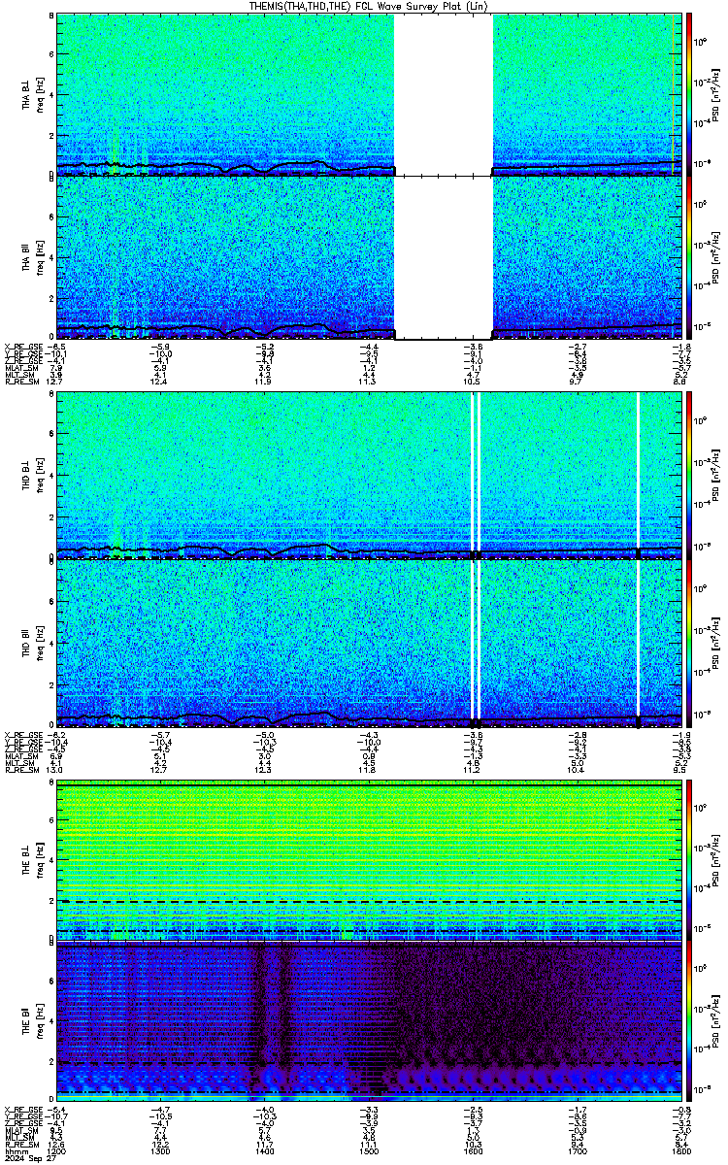
Task: Click the 1600 time tick label
Action: tap(474, 1151)
